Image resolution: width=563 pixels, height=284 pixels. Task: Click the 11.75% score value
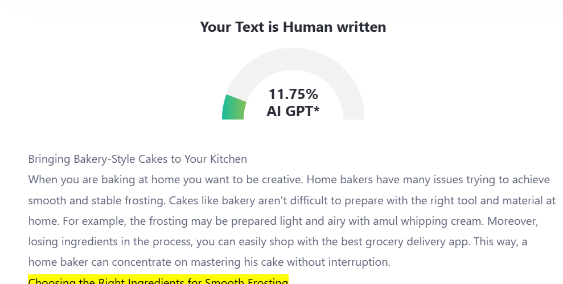click(x=293, y=94)
